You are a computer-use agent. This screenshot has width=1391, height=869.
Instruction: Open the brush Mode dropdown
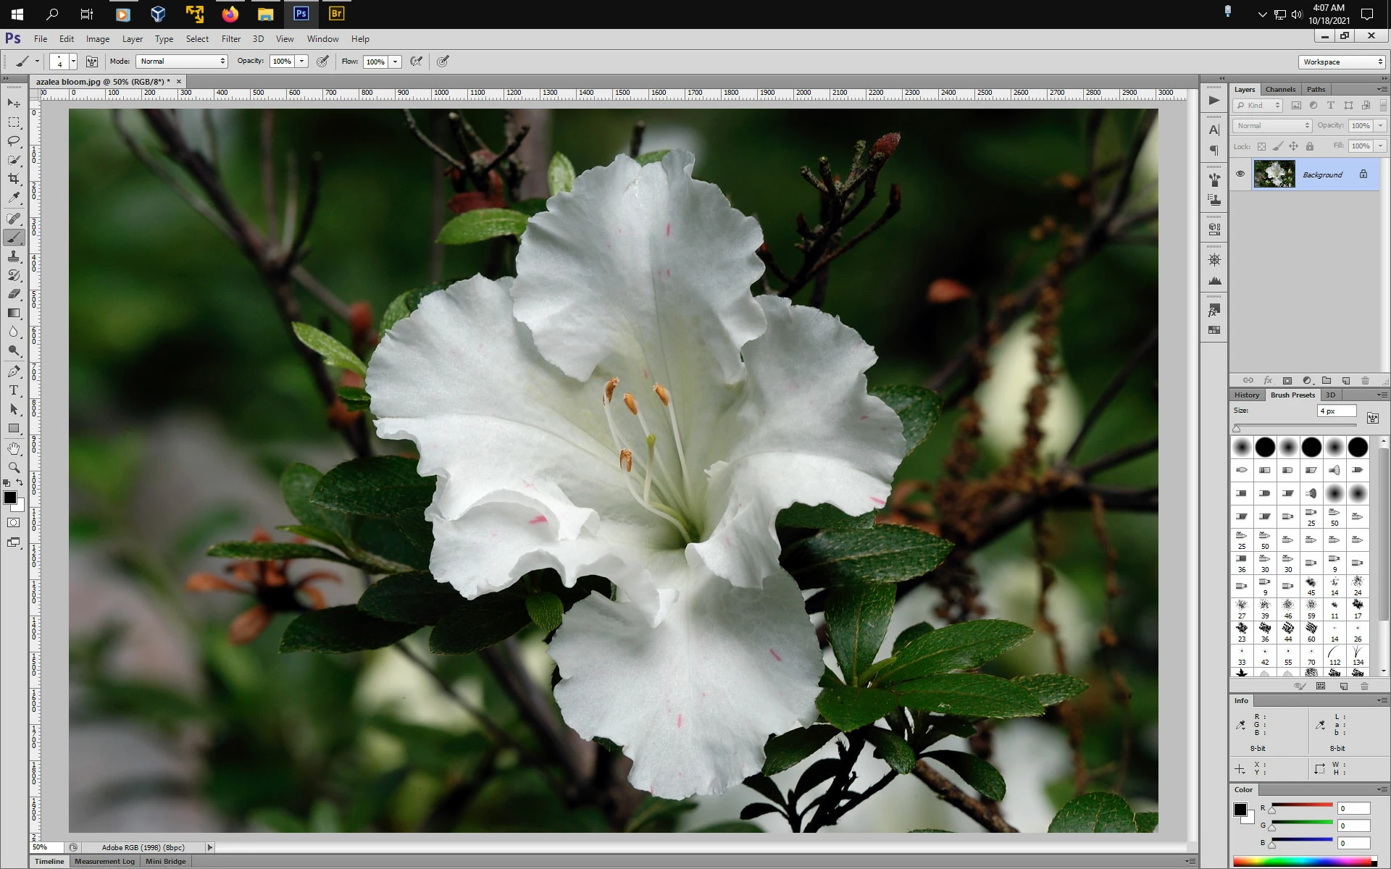click(x=182, y=62)
